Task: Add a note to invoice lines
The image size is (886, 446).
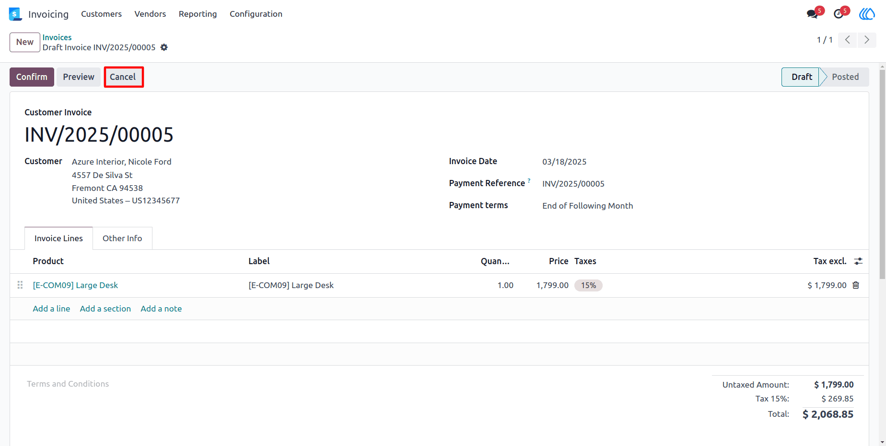Action: [161, 309]
